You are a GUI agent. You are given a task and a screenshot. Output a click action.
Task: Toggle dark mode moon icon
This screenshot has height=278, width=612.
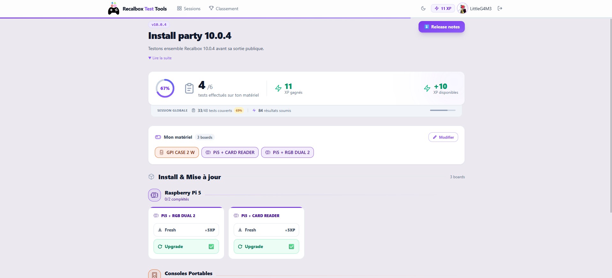click(x=423, y=9)
